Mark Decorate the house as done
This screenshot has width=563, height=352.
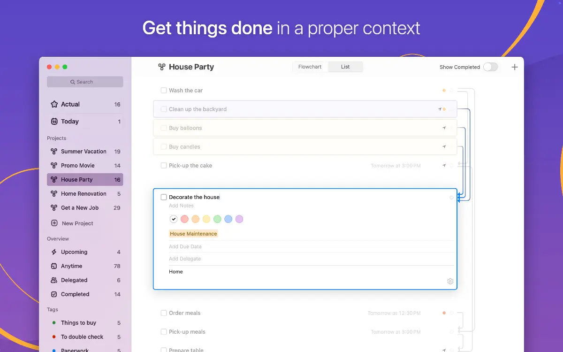coord(164,197)
